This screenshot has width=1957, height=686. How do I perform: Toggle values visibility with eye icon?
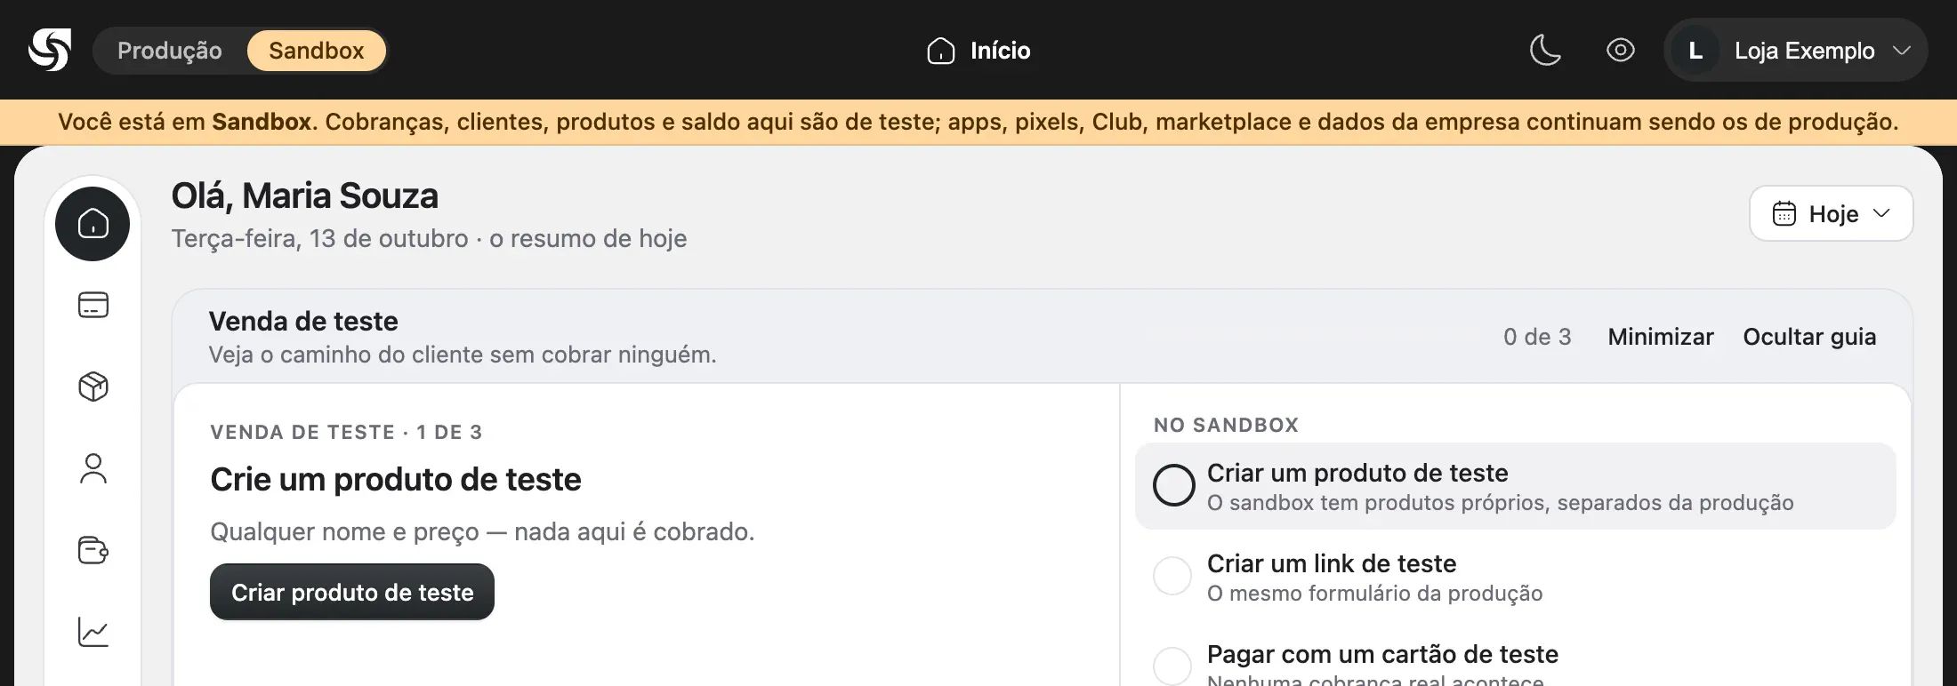pyautogui.click(x=1620, y=50)
